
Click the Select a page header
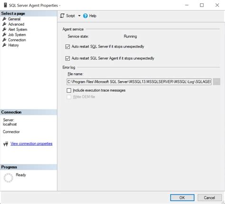click(x=13, y=13)
